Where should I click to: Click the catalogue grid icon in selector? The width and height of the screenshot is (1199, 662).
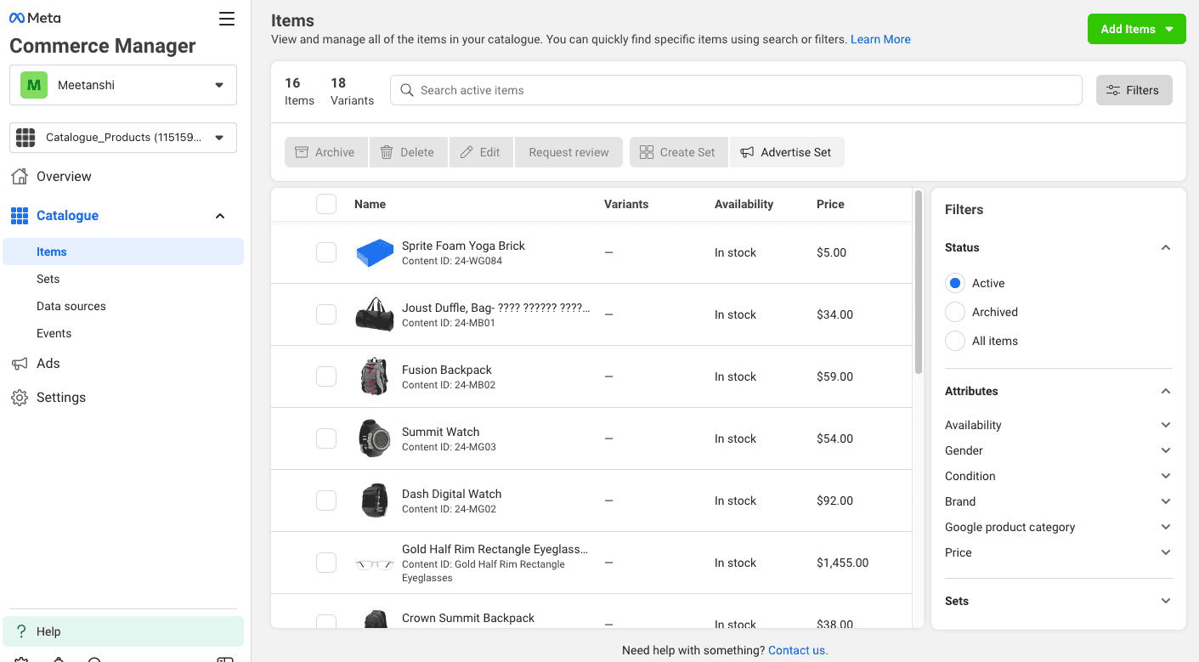click(25, 137)
